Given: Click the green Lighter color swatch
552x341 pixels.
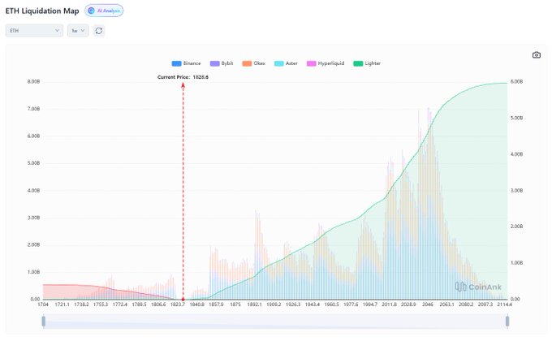Looking at the screenshot, I should click(358, 63).
